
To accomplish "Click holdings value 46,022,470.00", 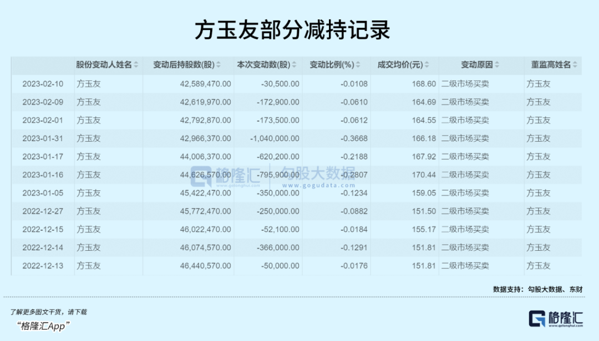I will tap(206, 229).
